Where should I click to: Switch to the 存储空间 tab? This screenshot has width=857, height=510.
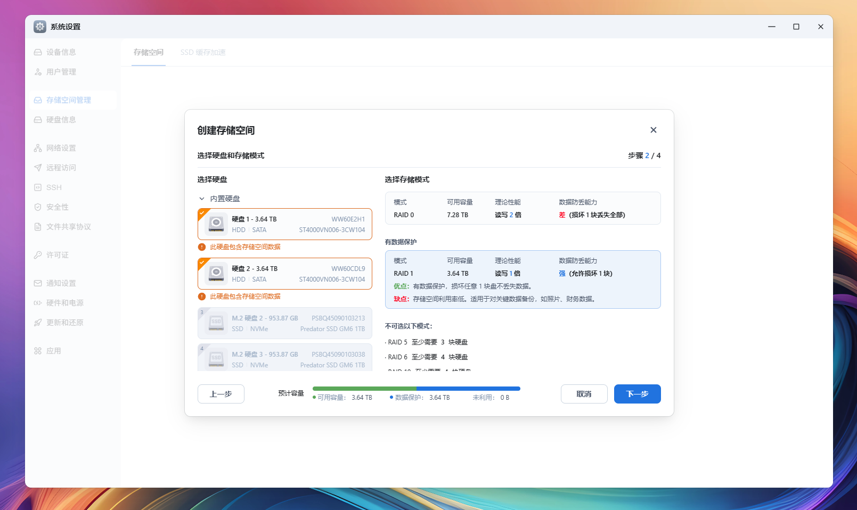pyautogui.click(x=149, y=52)
